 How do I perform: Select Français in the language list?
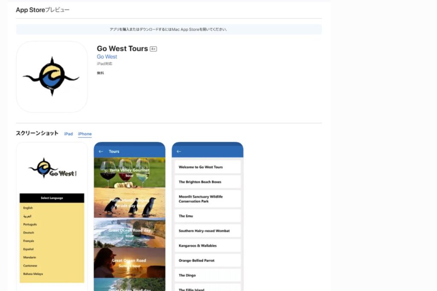point(29,241)
